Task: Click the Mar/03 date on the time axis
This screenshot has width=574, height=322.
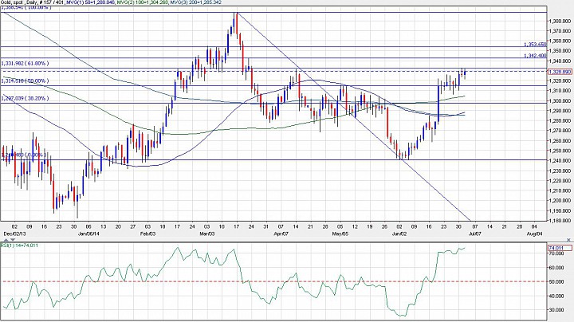Action: click(207, 234)
